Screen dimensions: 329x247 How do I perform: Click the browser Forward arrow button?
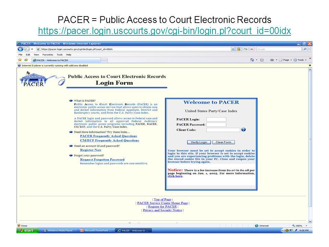tap(27, 49)
